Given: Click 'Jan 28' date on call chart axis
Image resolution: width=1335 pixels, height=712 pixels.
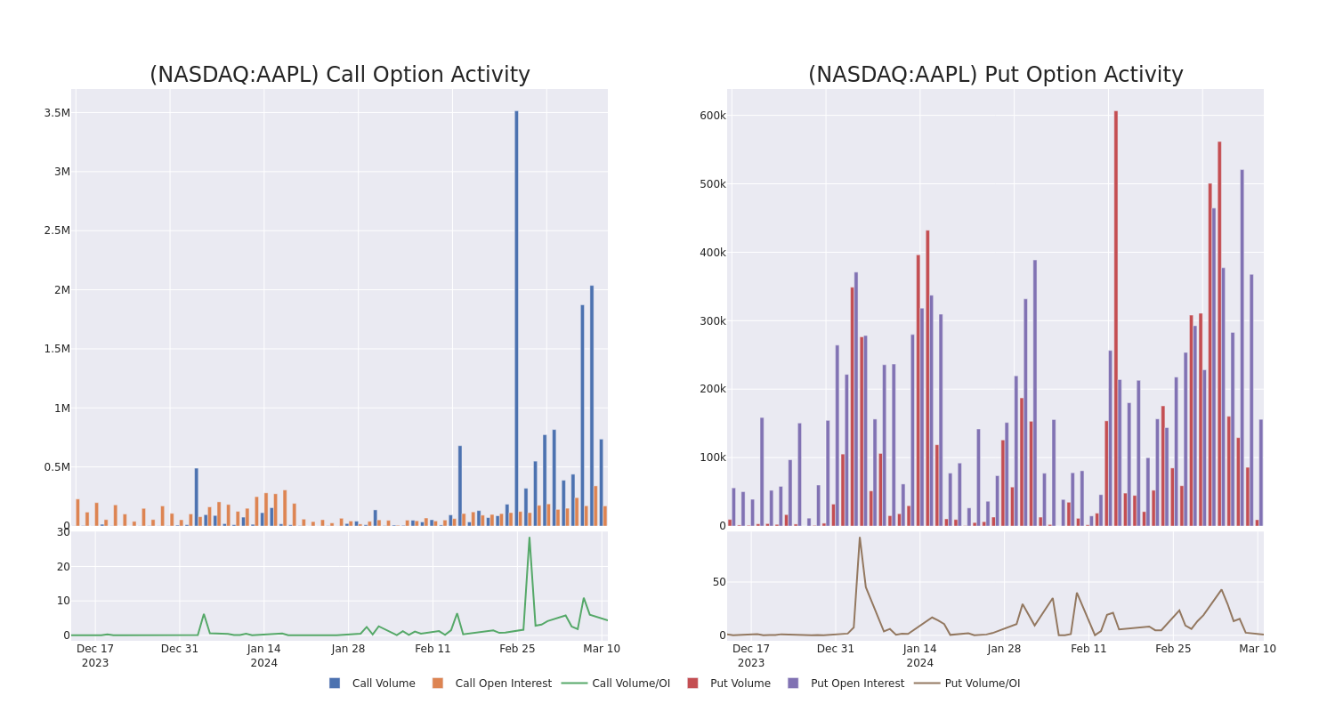Looking at the screenshot, I should click(348, 649).
